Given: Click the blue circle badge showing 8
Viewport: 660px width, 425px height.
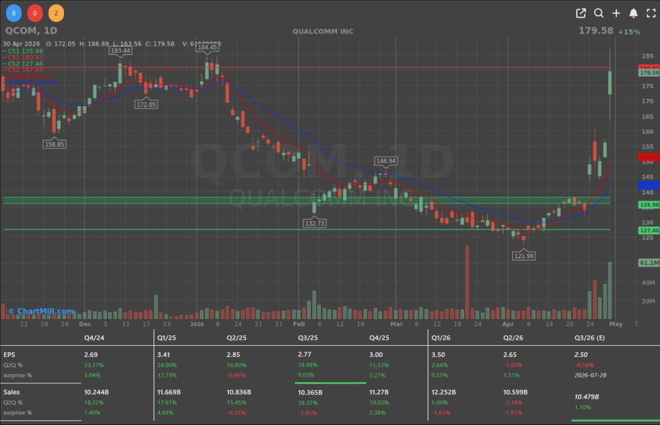Looking at the screenshot, I should pos(14,13).
